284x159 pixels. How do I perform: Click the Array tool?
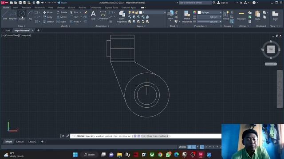point(74,22)
